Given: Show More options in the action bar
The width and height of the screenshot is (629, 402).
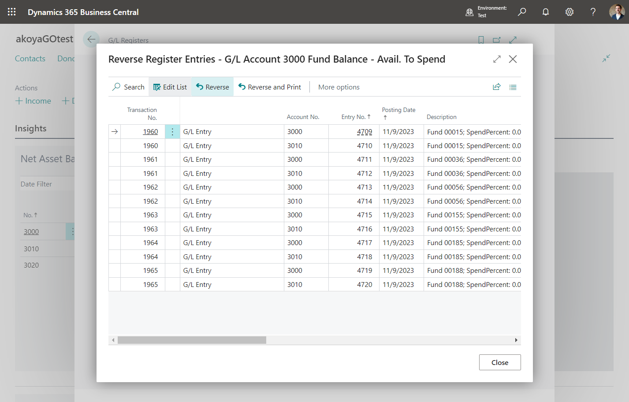Looking at the screenshot, I should (339, 87).
